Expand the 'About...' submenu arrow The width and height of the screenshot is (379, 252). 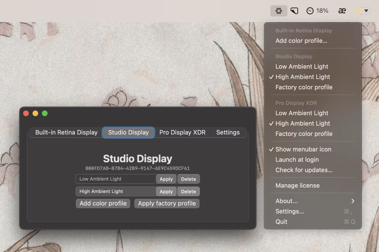353,201
